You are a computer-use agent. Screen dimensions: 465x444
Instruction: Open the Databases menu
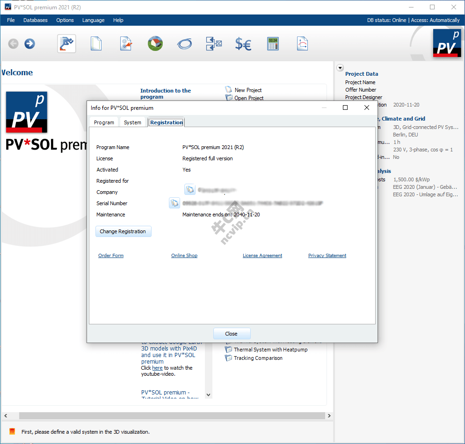[35, 20]
